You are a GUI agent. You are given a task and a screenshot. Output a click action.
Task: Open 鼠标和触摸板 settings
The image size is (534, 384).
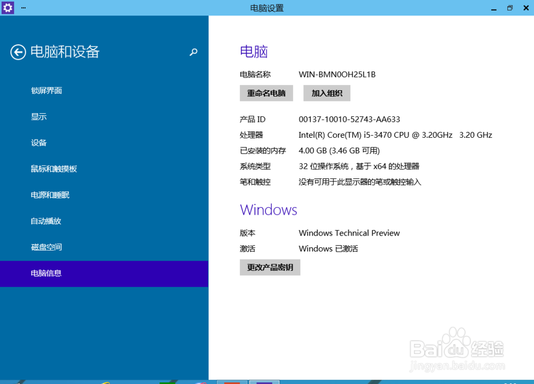[x=53, y=168]
